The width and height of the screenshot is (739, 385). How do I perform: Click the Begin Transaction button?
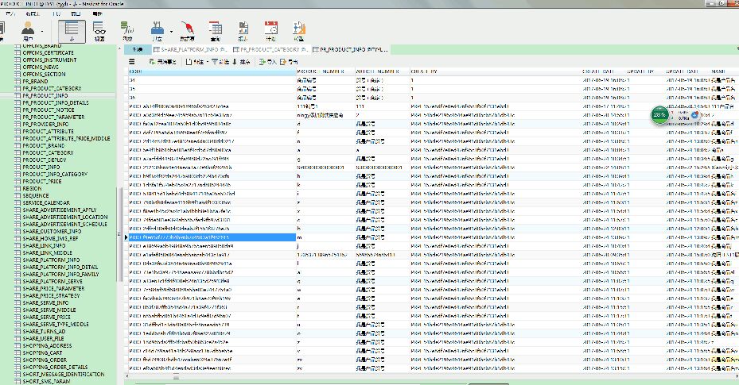[x=163, y=61]
